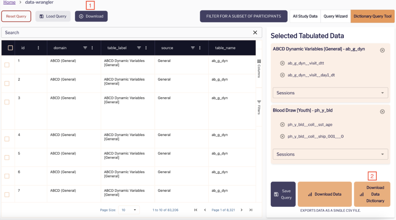Jump to the last page
Viewport: 396px width, 220px height.
pos(251,210)
